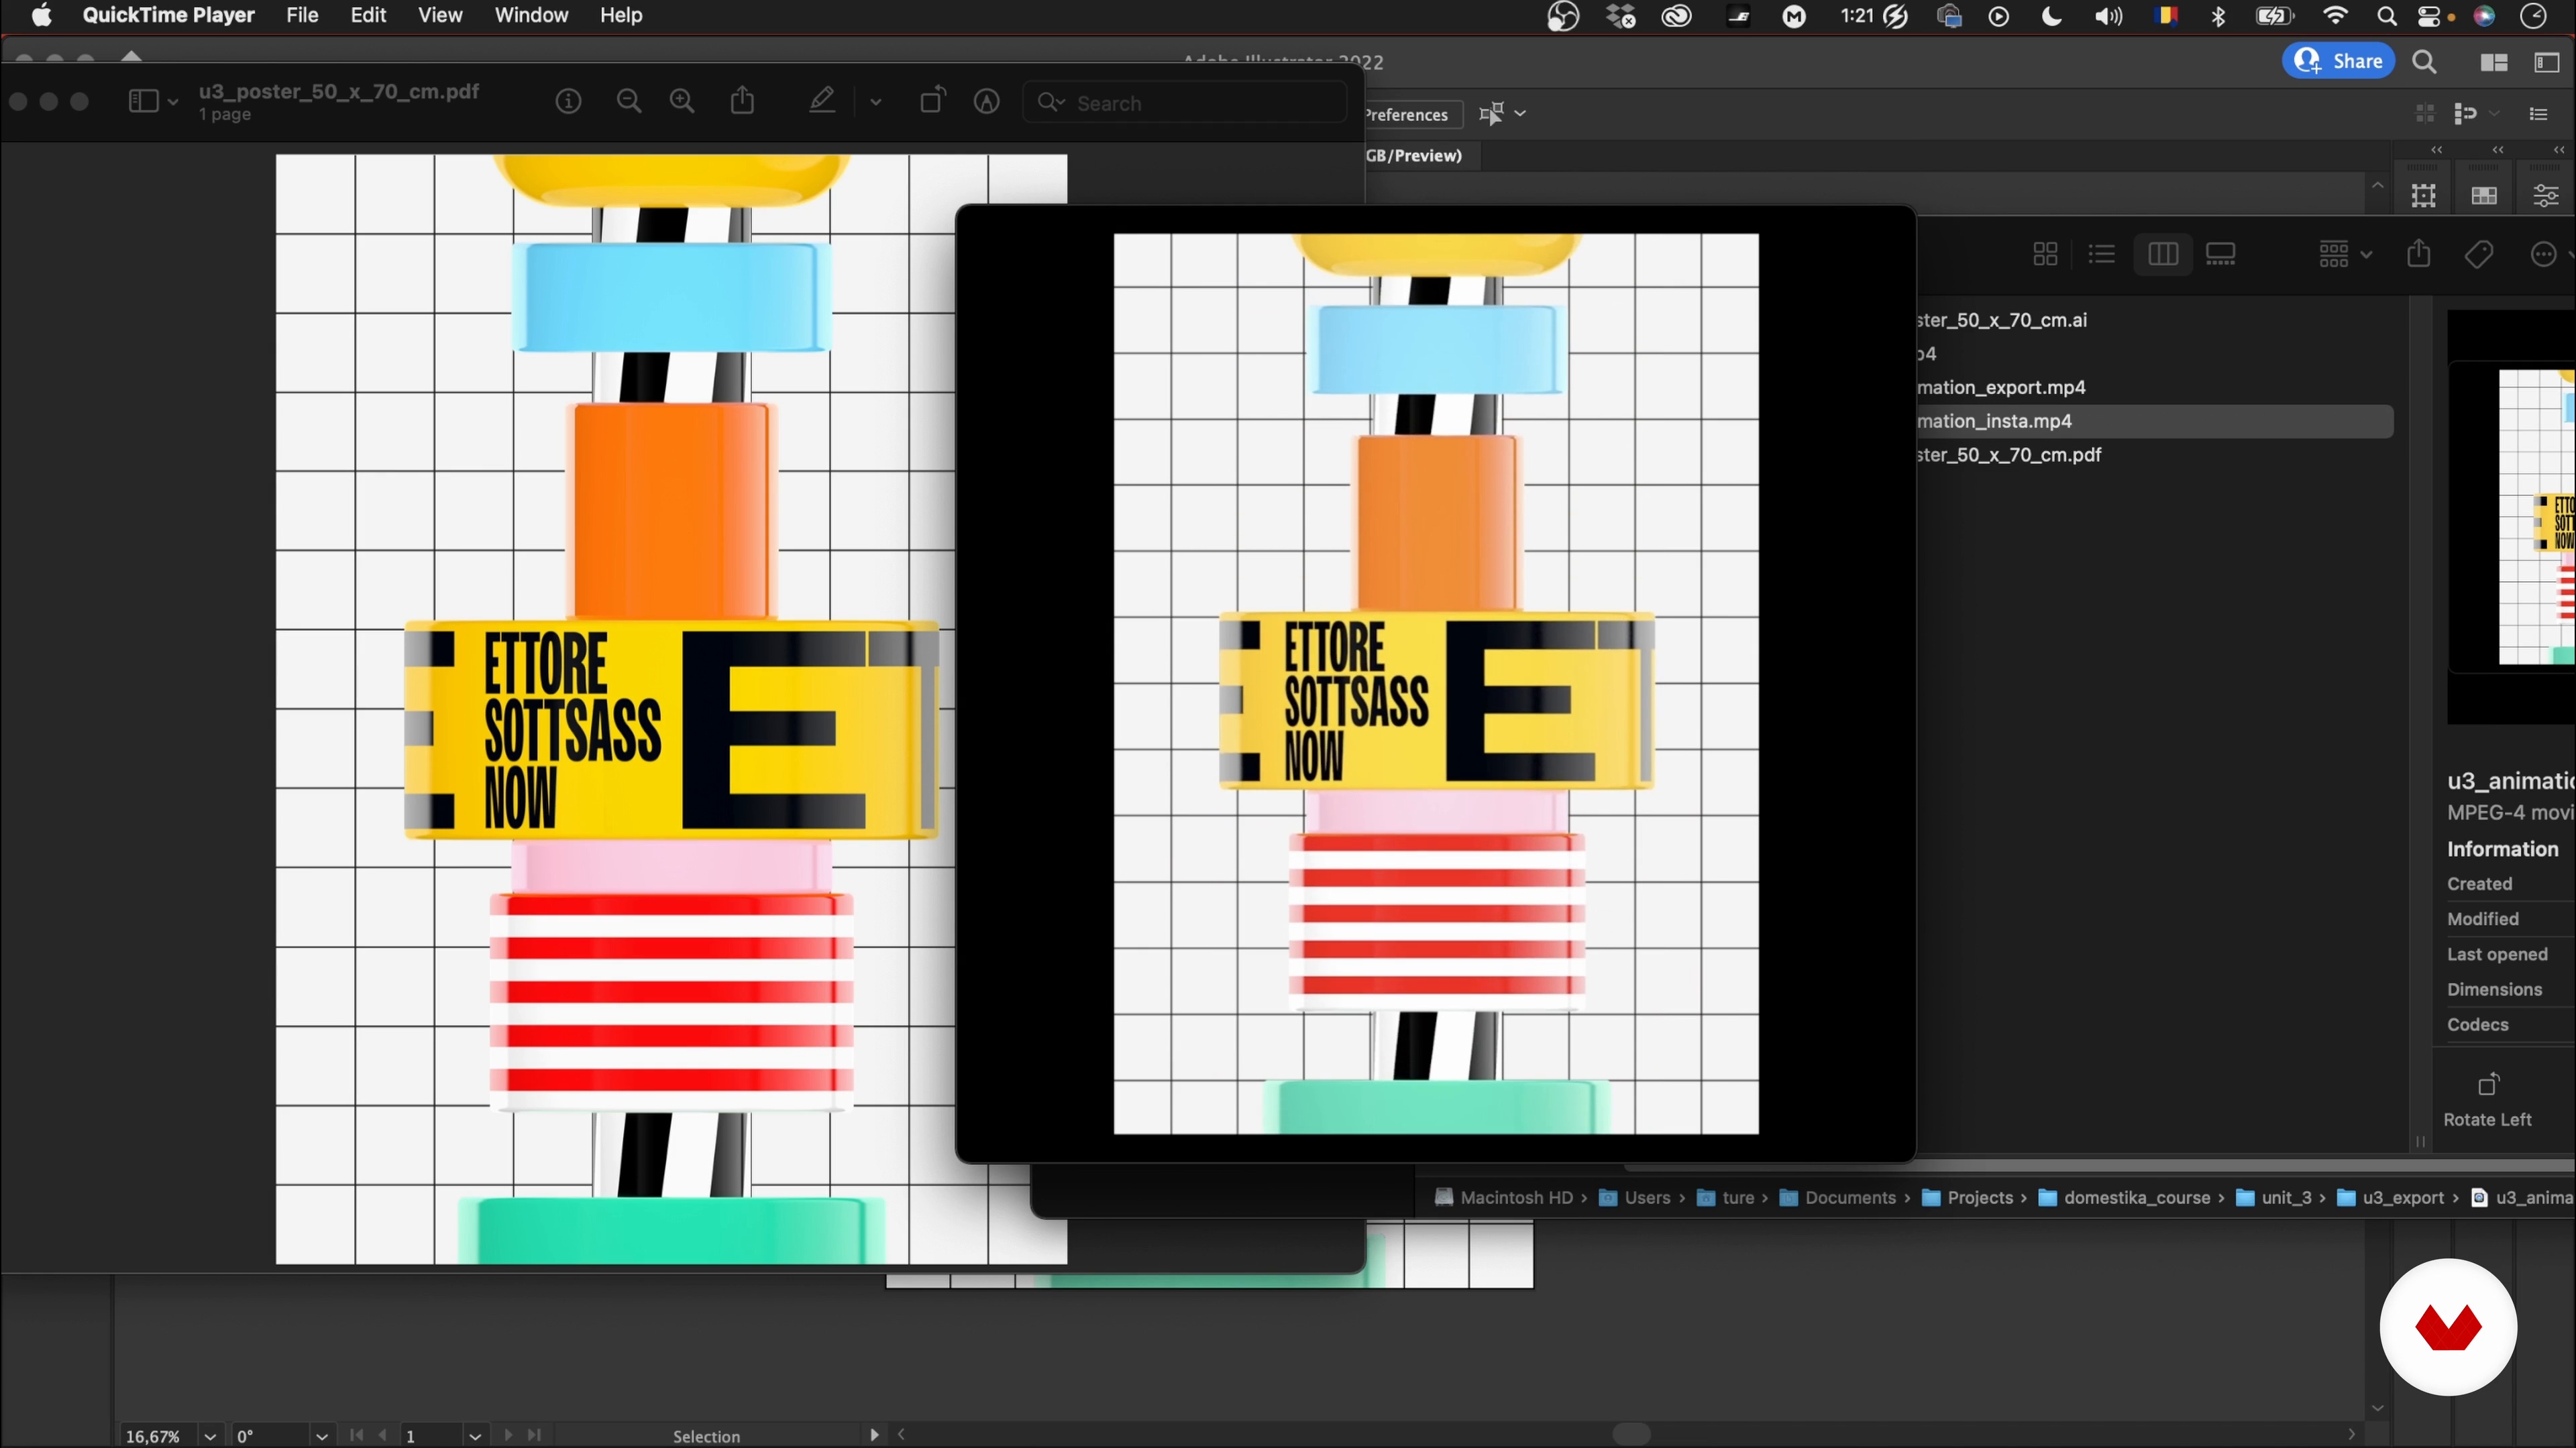Open the highlight color options arrow
This screenshot has height=1448, width=2576.
(876, 102)
